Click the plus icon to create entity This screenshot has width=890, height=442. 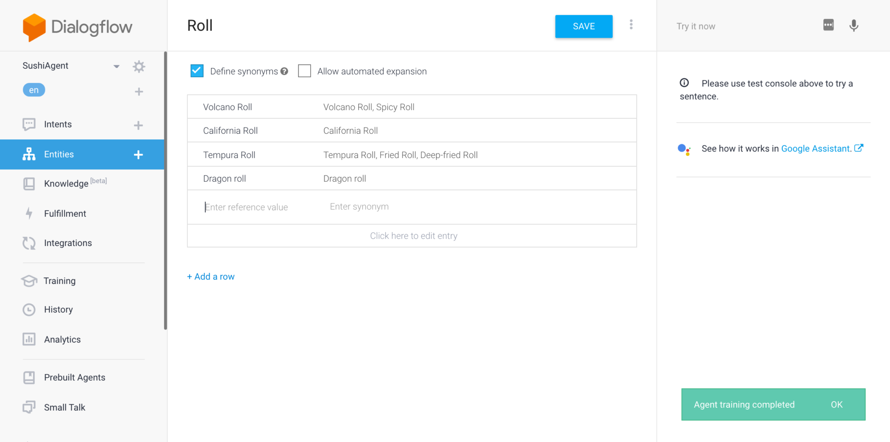coord(138,155)
